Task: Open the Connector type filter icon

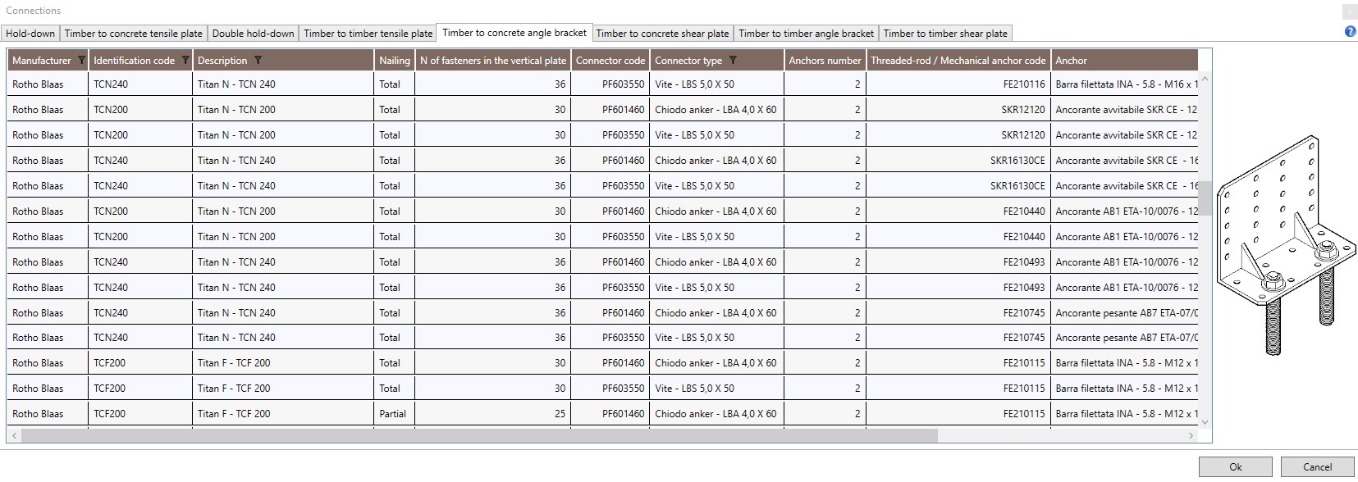Action: coord(733,61)
